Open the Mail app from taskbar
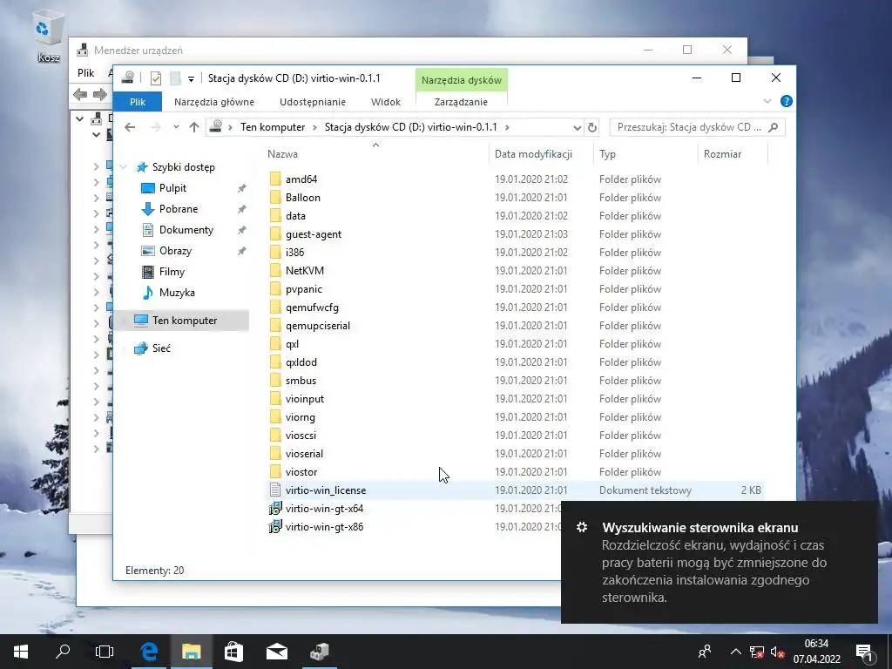892x669 pixels. click(x=276, y=652)
